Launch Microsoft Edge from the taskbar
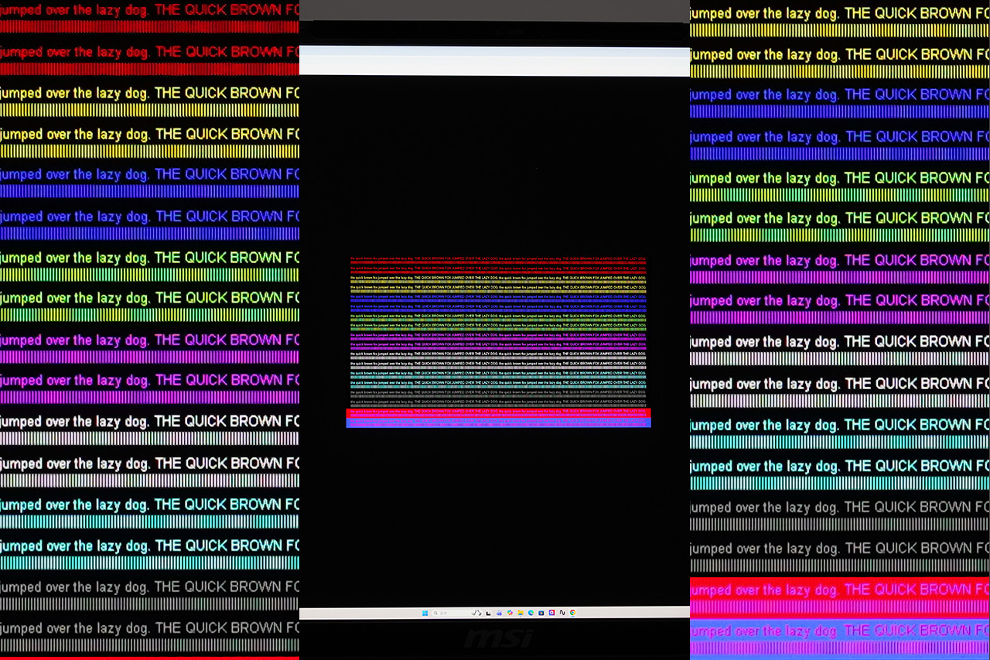This screenshot has height=660, width=990. [531, 613]
